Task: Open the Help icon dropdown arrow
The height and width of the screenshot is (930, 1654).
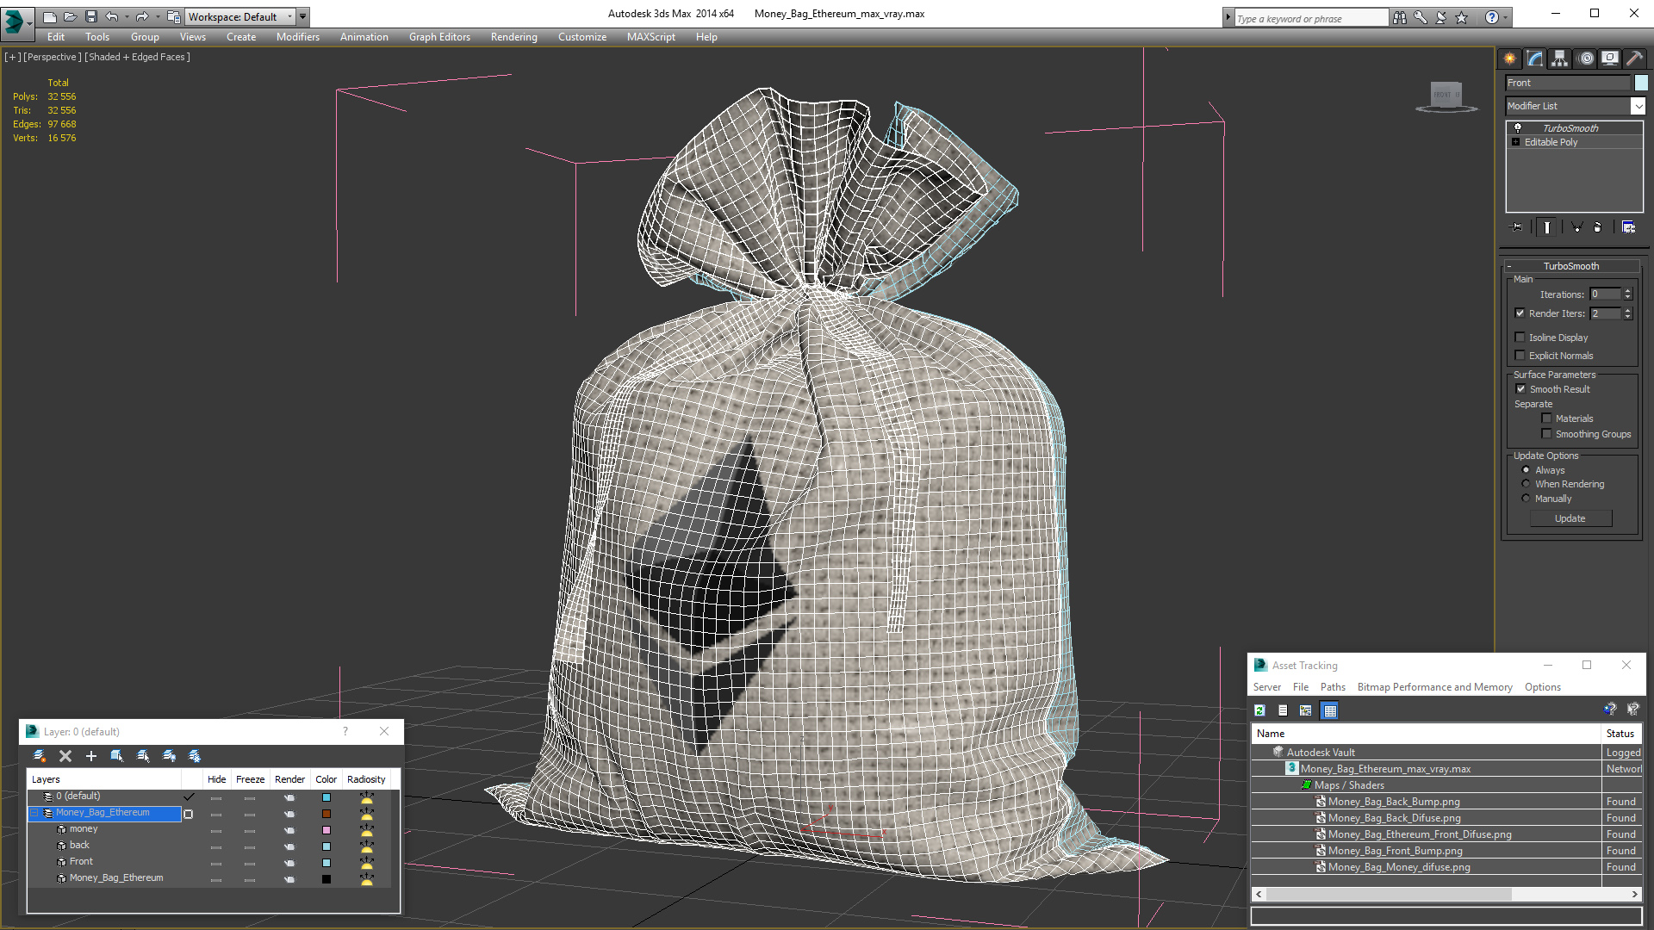Action: point(1506,17)
